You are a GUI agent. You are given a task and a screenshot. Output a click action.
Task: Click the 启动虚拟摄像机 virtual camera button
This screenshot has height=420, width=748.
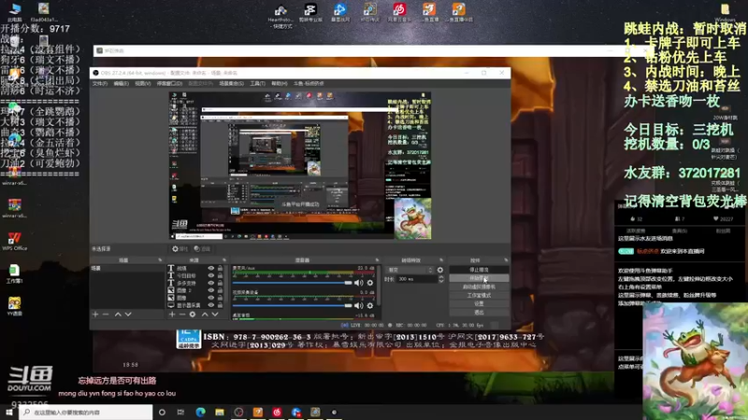coord(479,287)
